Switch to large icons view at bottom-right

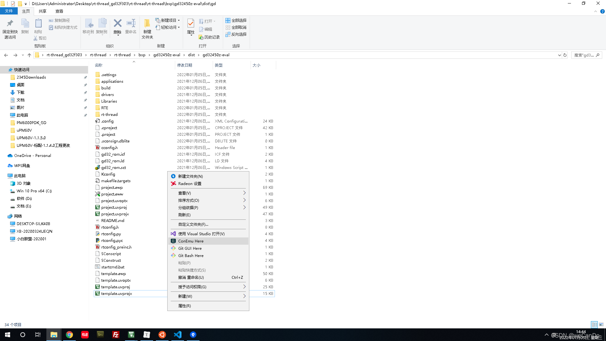tap(601, 325)
